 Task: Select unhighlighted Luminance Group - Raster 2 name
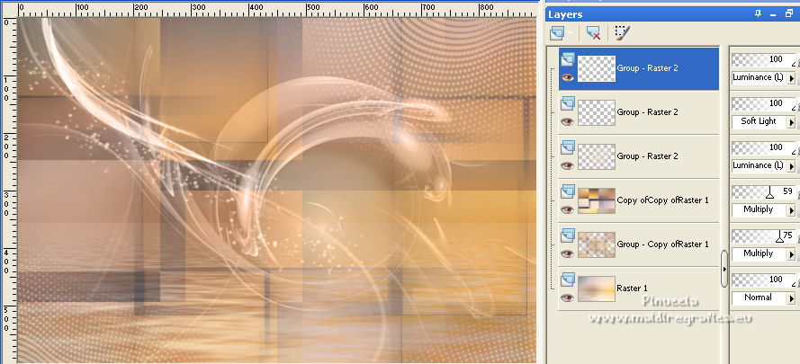647,156
